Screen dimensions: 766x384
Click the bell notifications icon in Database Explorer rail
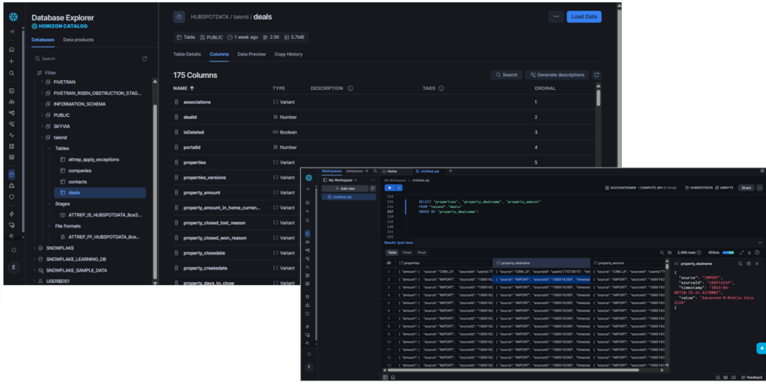(13, 250)
